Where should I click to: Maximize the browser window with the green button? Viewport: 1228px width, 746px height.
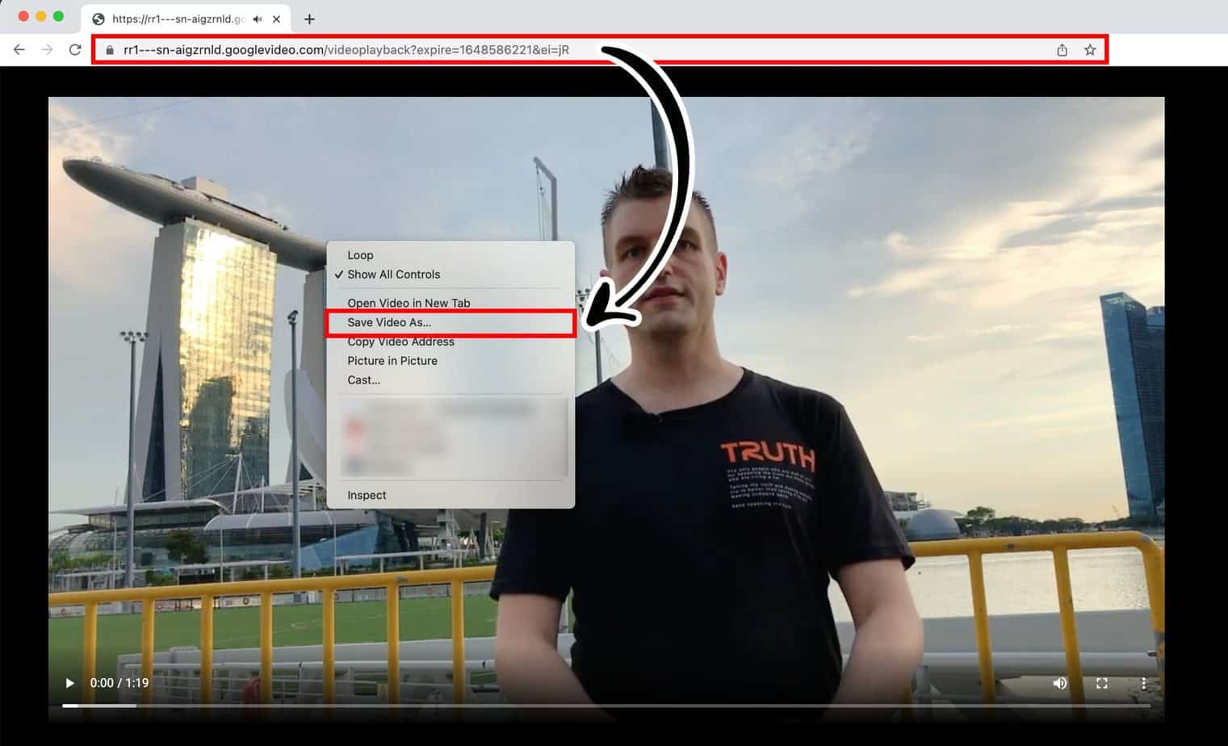(x=58, y=16)
